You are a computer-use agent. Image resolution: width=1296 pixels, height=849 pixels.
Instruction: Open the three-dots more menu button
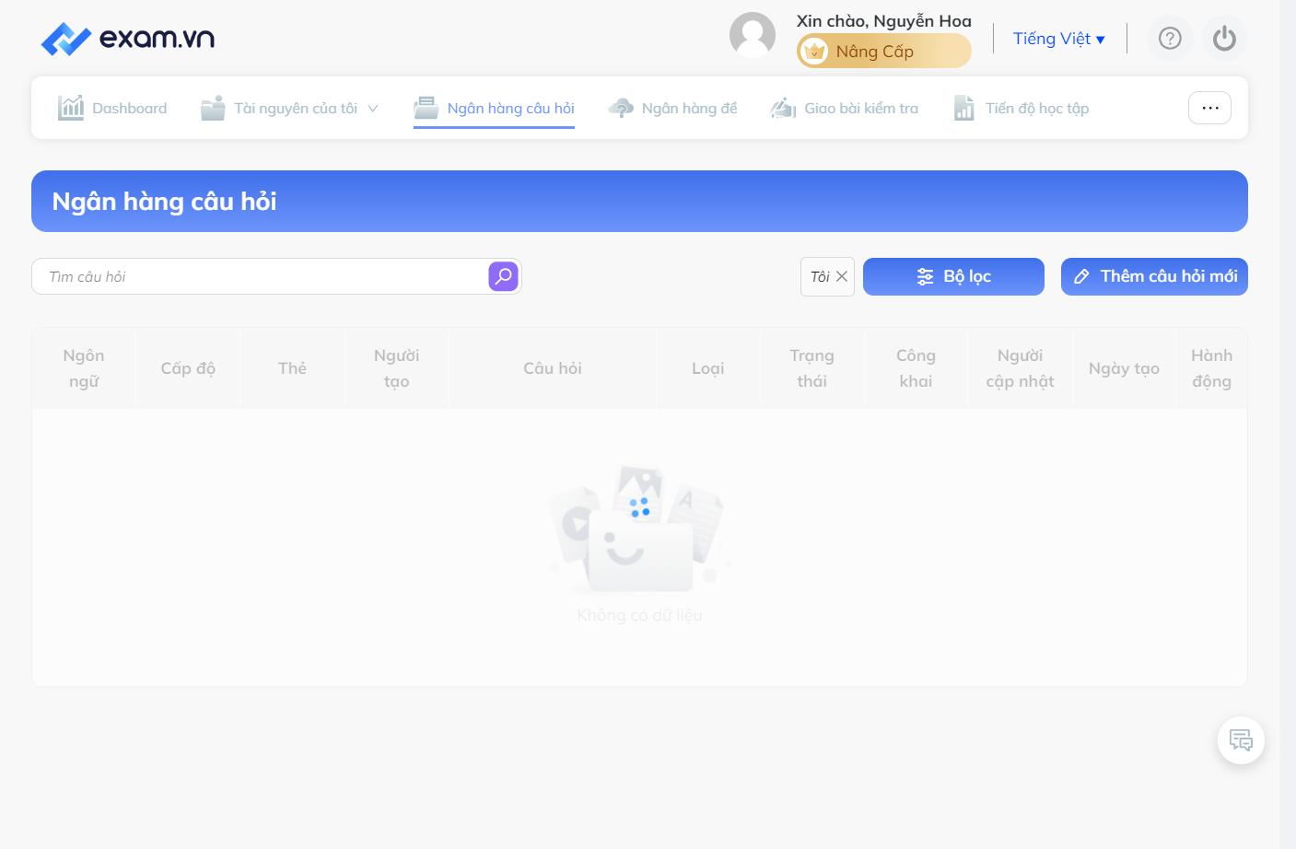[x=1209, y=108]
